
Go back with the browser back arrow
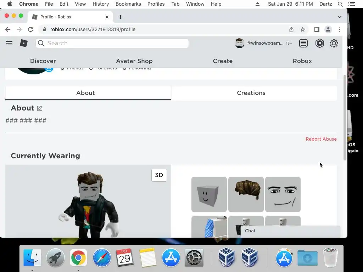(8, 29)
